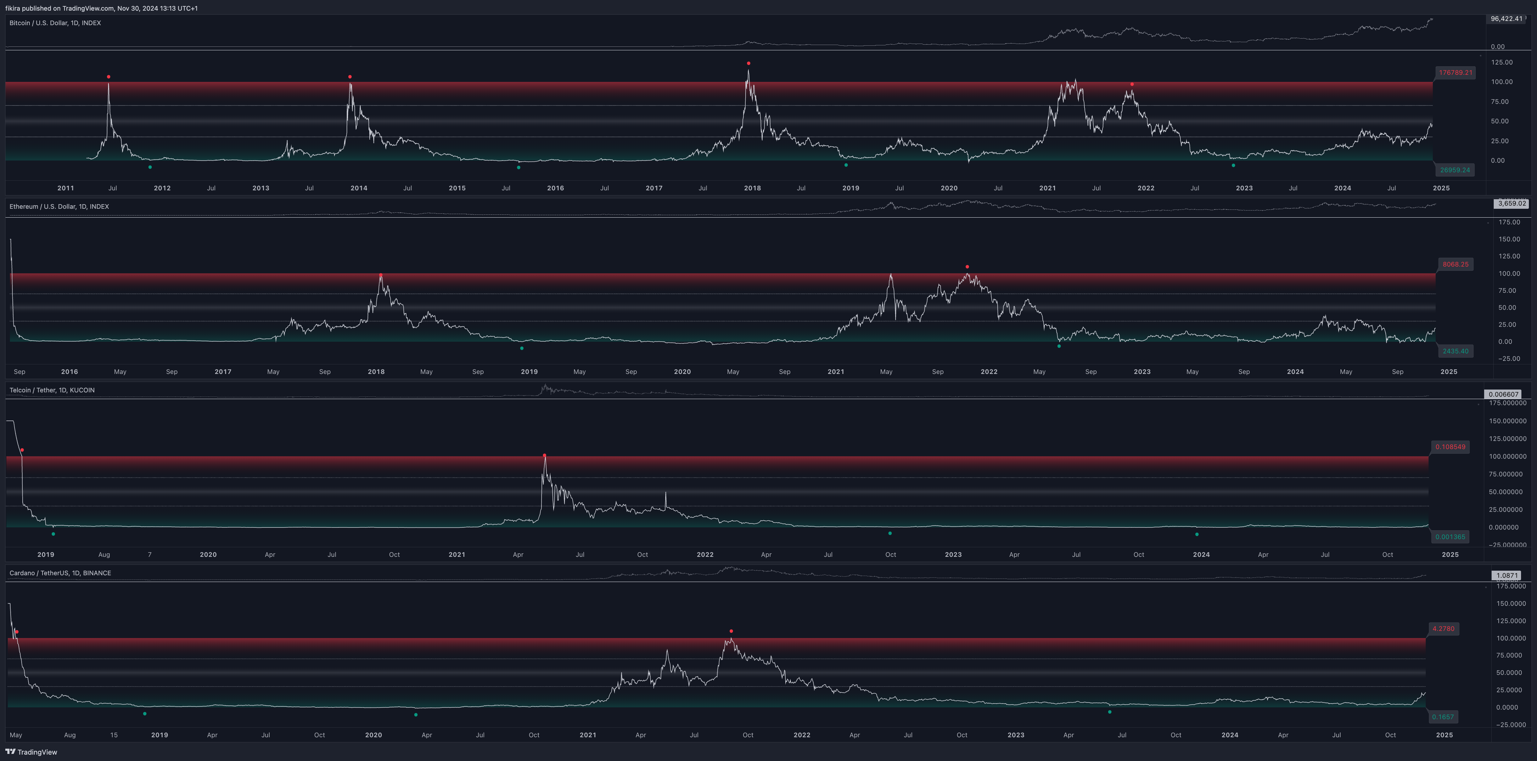This screenshot has height=761, width=1537.
Task: Click the Telcoin price label 0.006607
Action: pos(1504,394)
